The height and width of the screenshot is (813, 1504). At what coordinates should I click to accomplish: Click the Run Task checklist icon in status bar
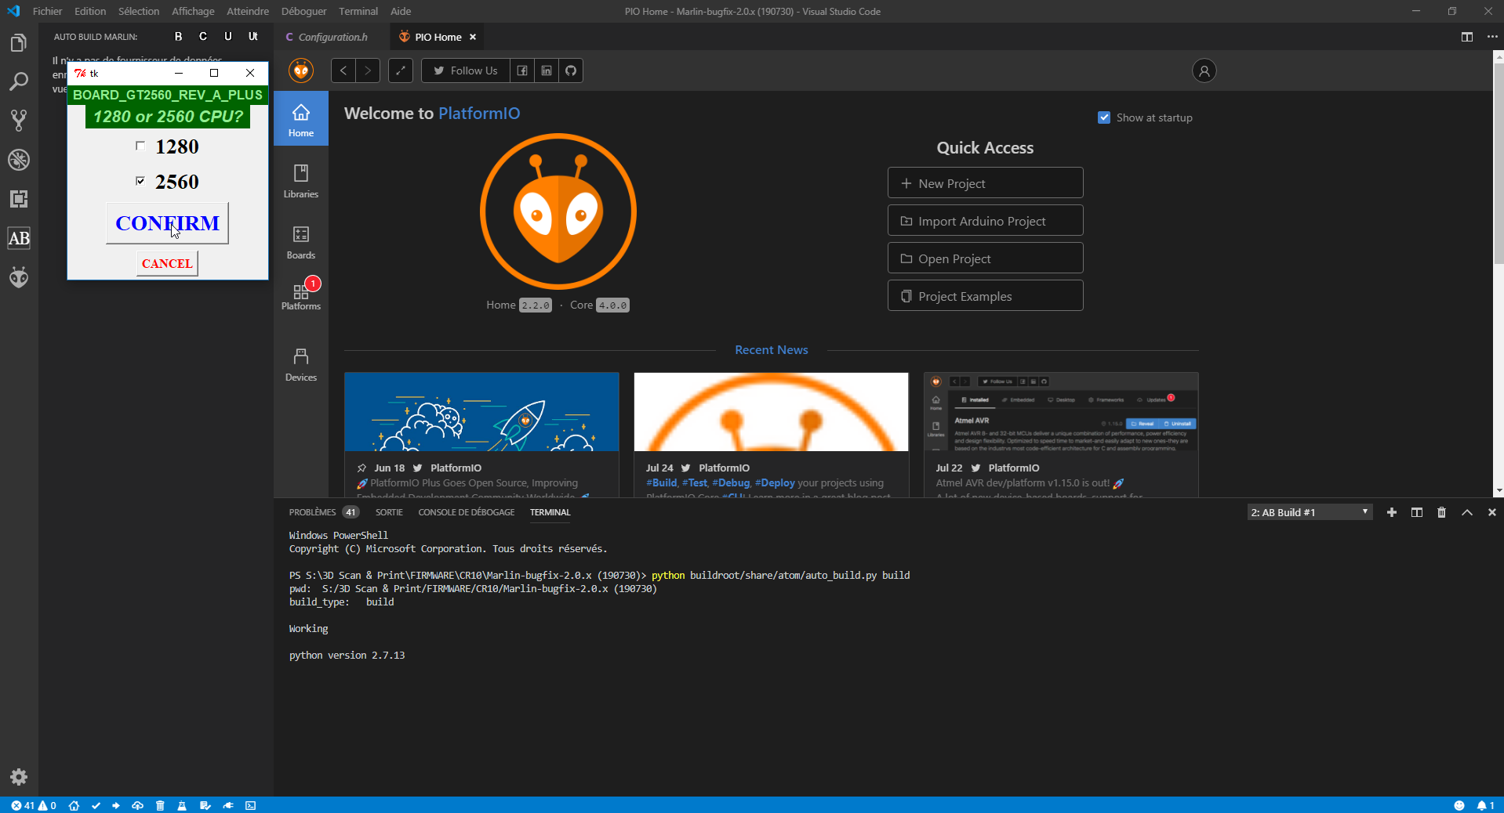click(x=205, y=805)
